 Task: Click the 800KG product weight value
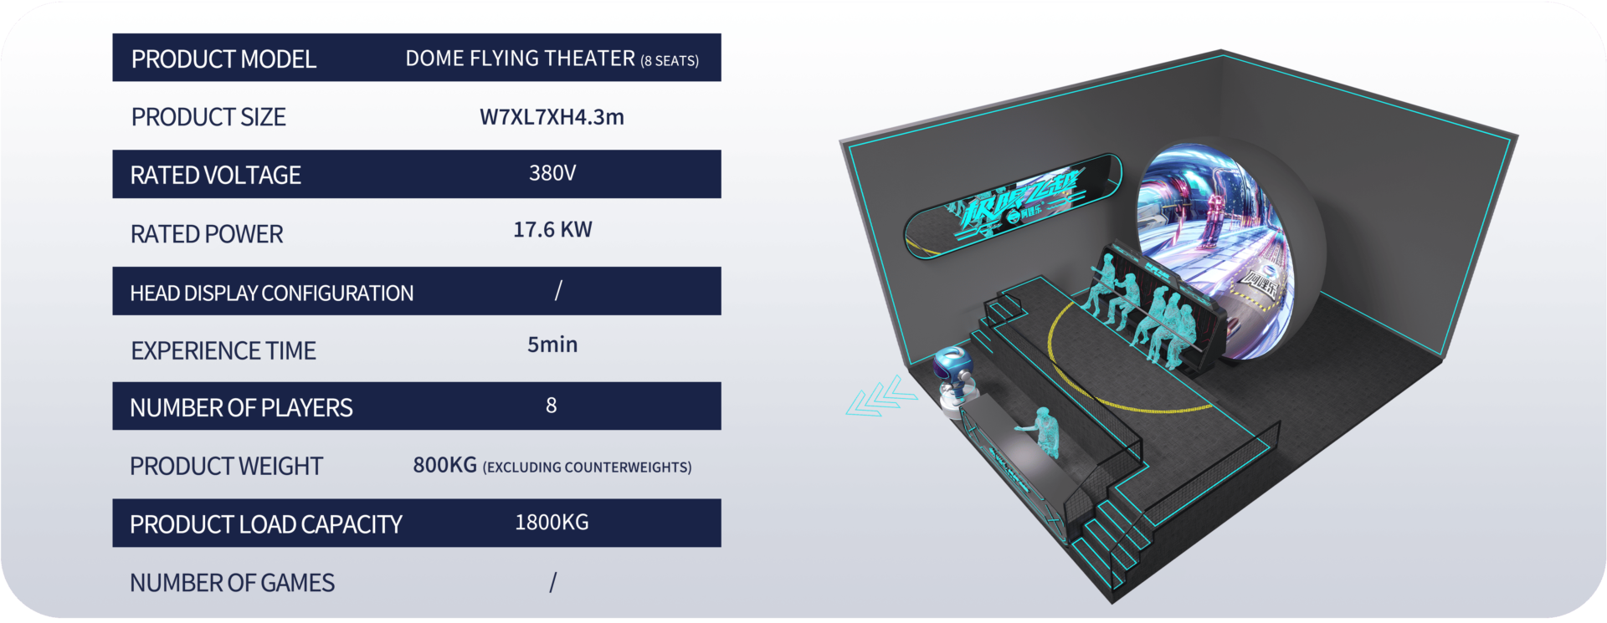pyautogui.click(x=444, y=465)
